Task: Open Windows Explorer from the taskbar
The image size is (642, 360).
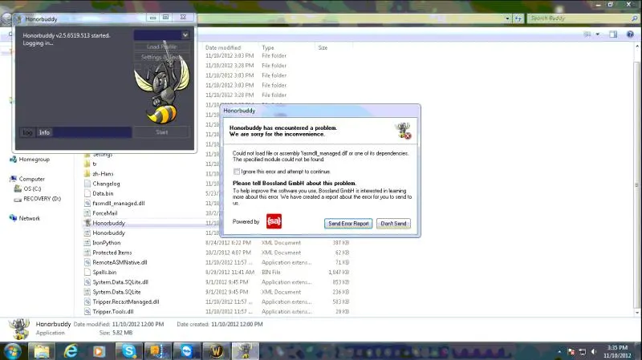Action: coord(42,351)
